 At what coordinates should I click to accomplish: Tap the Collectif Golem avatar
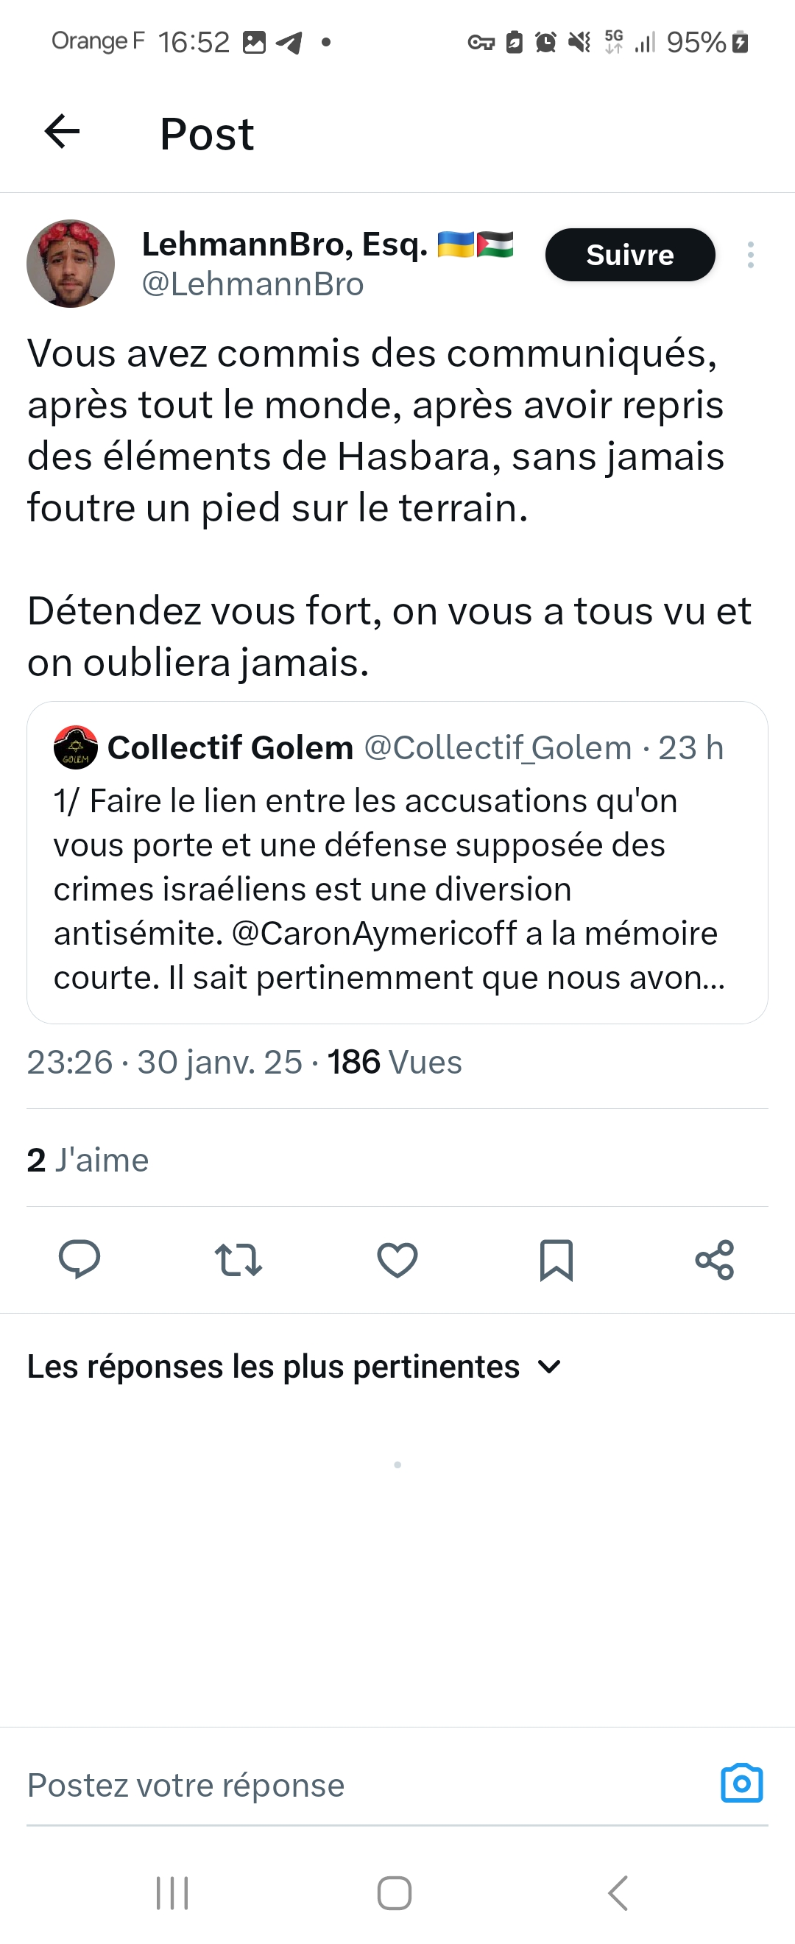click(x=75, y=747)
